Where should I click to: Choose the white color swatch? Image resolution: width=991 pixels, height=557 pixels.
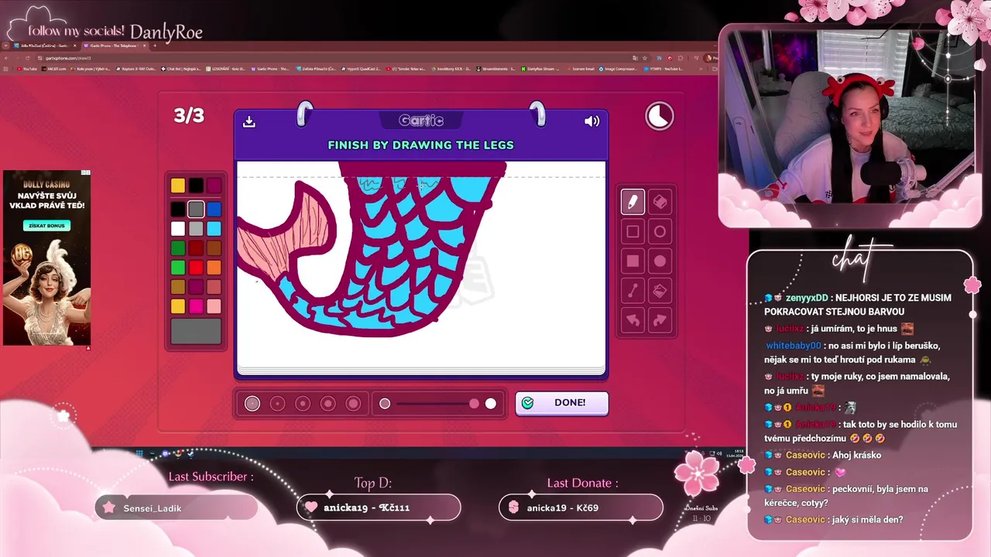click(x=178, y=228)
